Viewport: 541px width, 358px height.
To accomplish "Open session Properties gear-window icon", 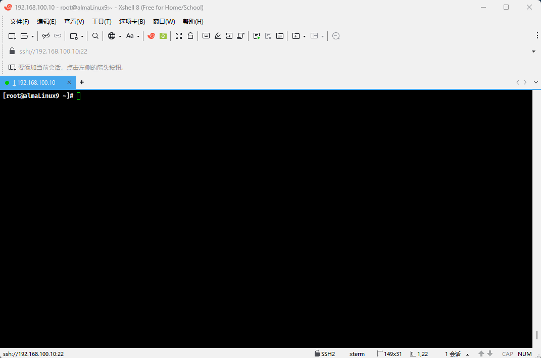I will [x=73, y=36].
